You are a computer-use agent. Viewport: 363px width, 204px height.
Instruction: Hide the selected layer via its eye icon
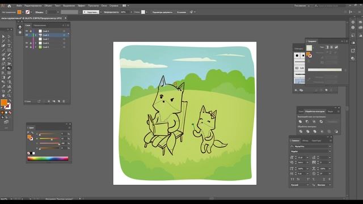[x=27, y=35]
